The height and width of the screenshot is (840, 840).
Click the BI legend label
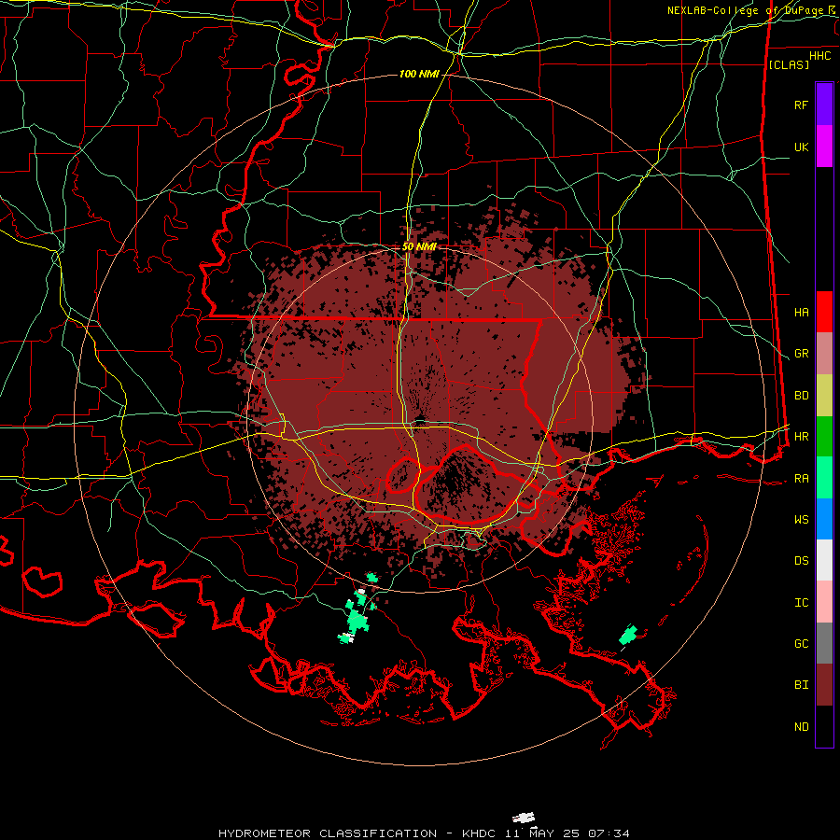point(801,685)
